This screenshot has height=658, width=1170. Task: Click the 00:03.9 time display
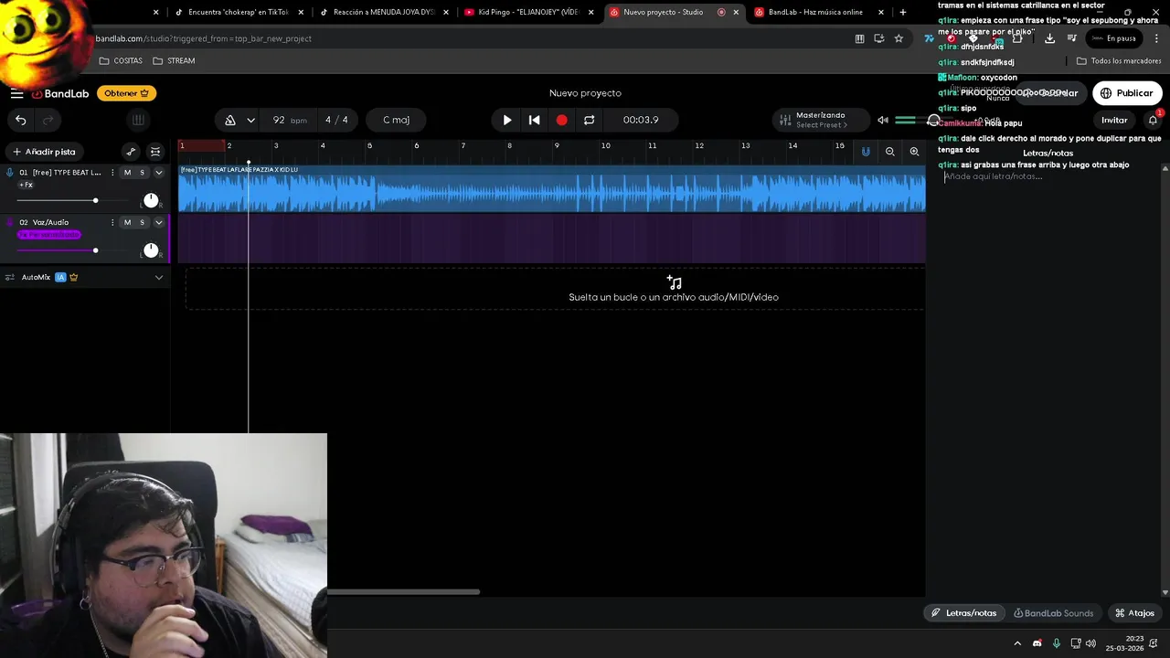(641, 120)
